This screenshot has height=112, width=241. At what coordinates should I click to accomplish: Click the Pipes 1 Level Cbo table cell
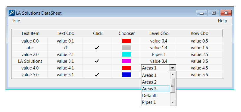[159, 55]
